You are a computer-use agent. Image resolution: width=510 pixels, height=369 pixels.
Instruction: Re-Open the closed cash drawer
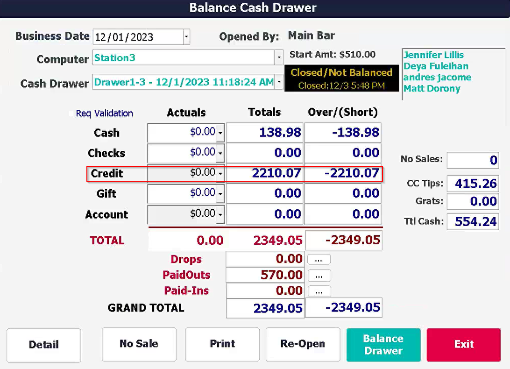click(303, 344)
